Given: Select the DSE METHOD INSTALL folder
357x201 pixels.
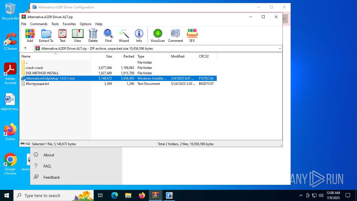Looking at the screenshot, I should point(118,73).
